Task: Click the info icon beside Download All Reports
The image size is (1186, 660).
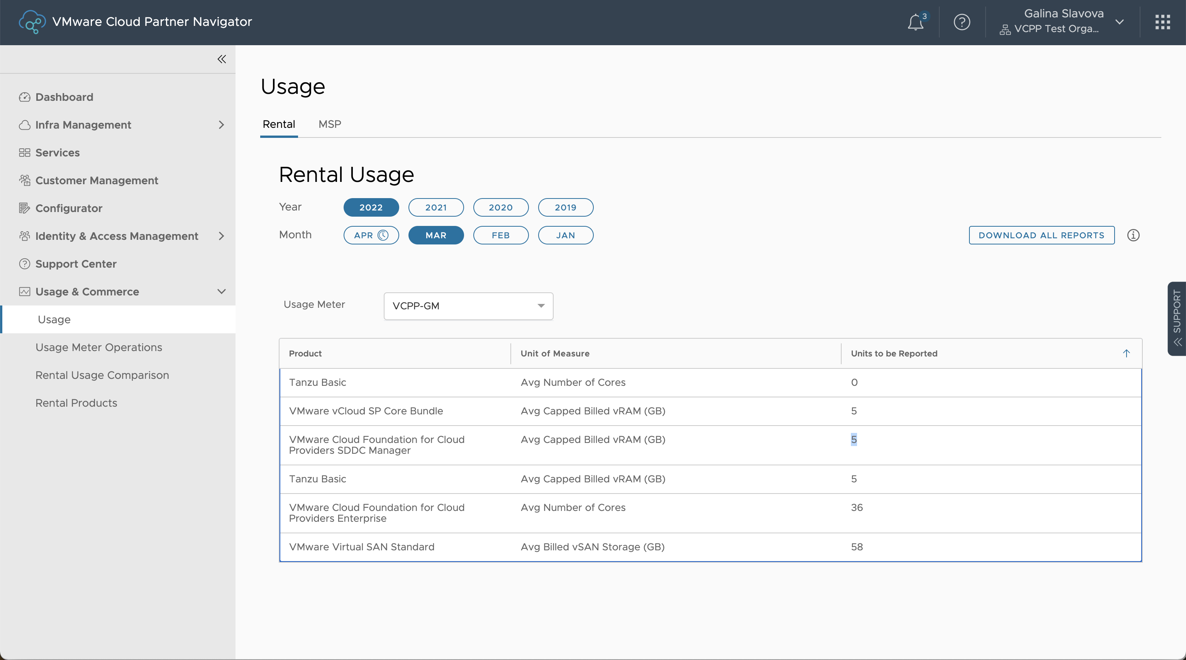Action: coord(1133,235)
